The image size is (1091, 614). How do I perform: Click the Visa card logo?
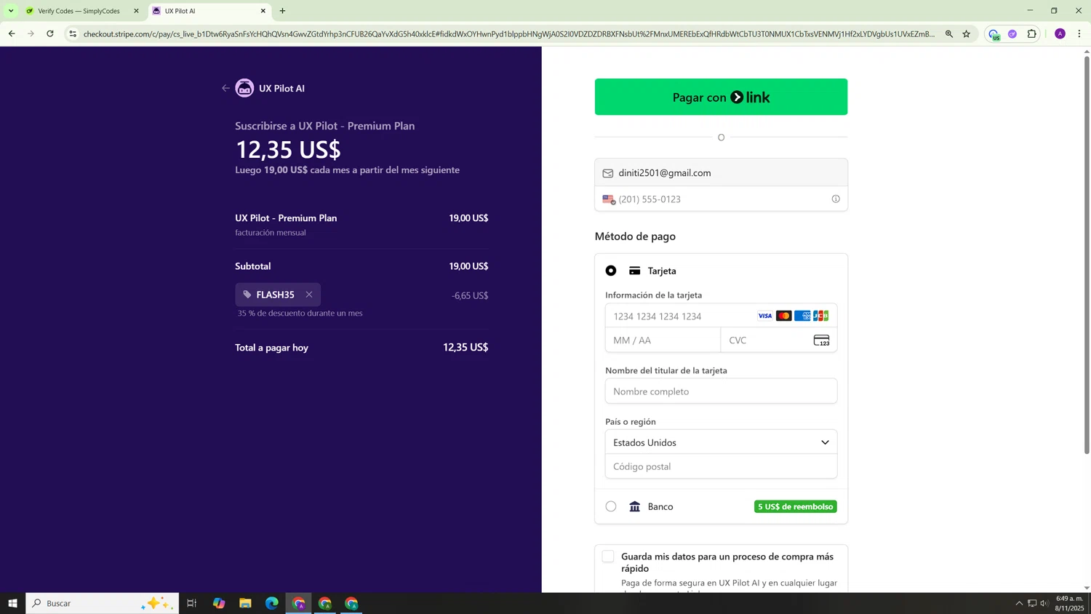coord(765,316)
